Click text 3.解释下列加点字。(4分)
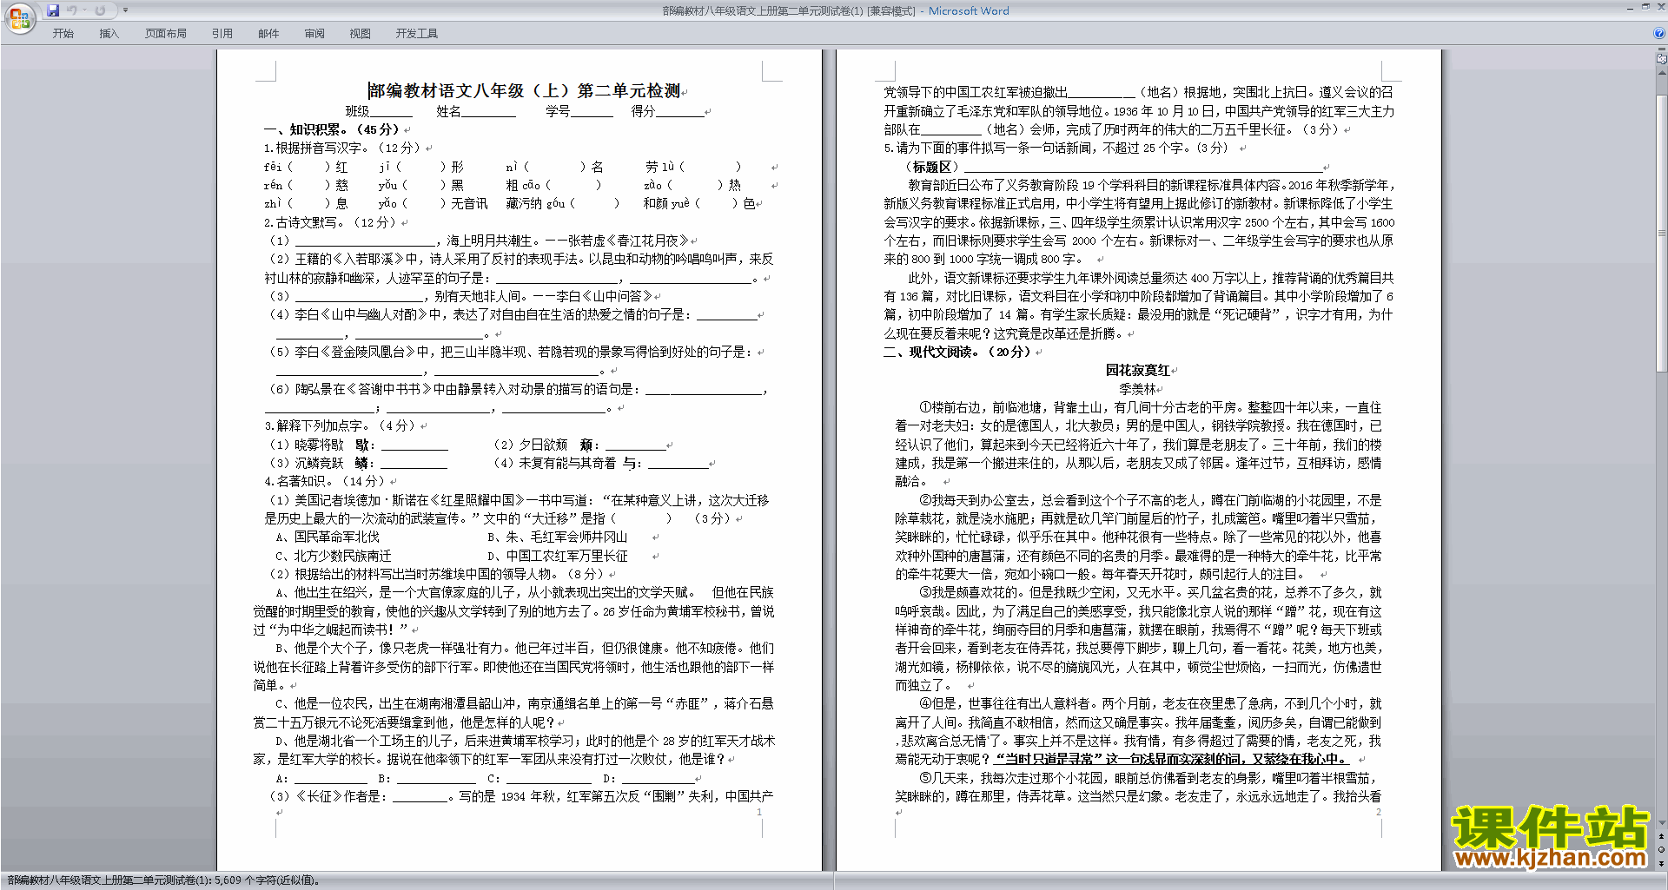The image size is (1668, 890). (x=341, y=425)
